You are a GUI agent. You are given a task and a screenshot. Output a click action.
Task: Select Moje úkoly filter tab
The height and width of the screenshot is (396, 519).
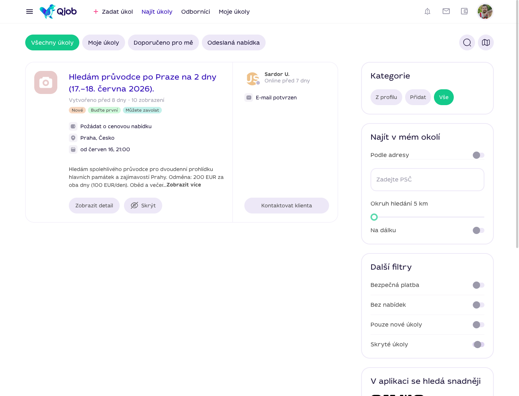coord(103,42)
